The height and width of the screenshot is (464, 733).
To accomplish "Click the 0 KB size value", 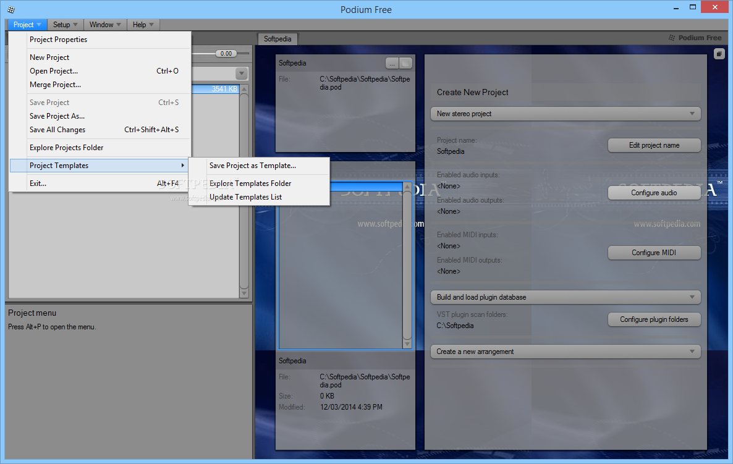I will [x=327, y=396].
